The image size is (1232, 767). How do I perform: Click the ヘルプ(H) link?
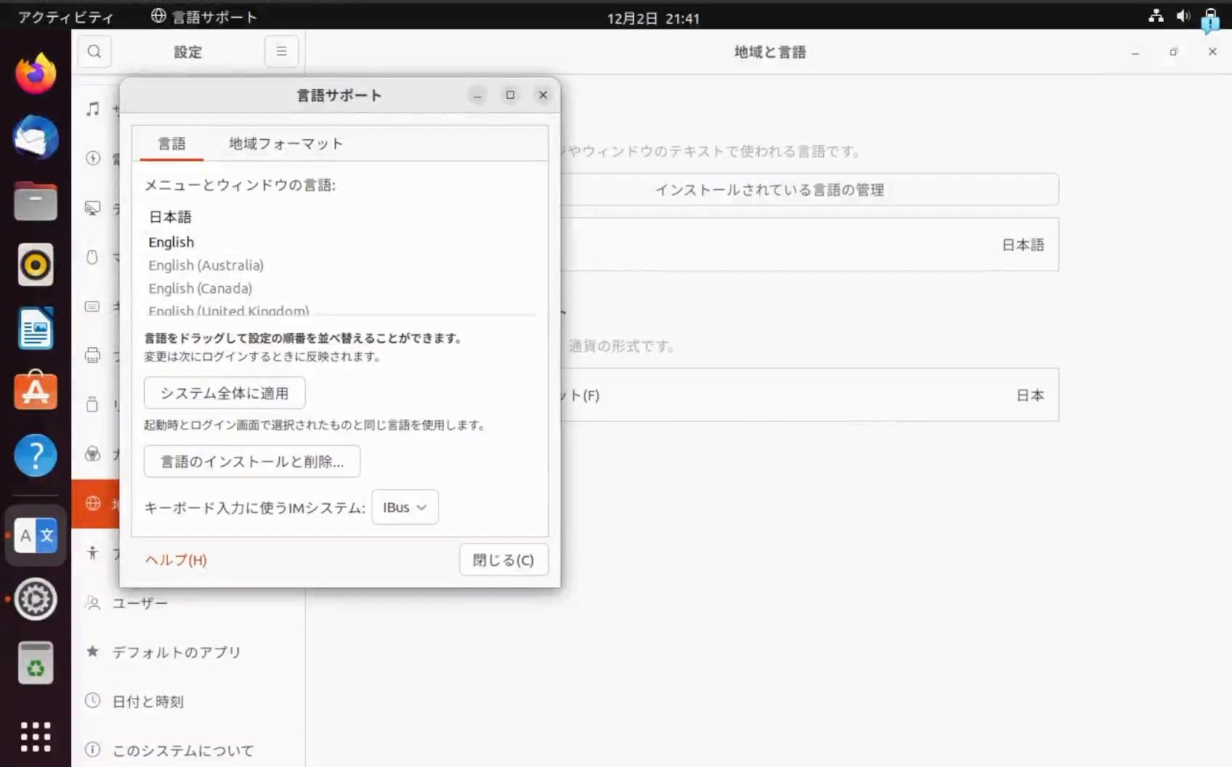tap(176, 560)
